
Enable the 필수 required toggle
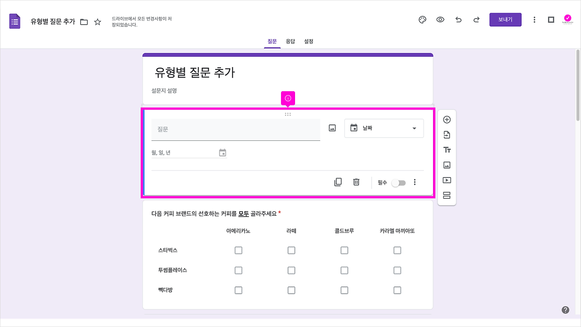coord(399,182)
